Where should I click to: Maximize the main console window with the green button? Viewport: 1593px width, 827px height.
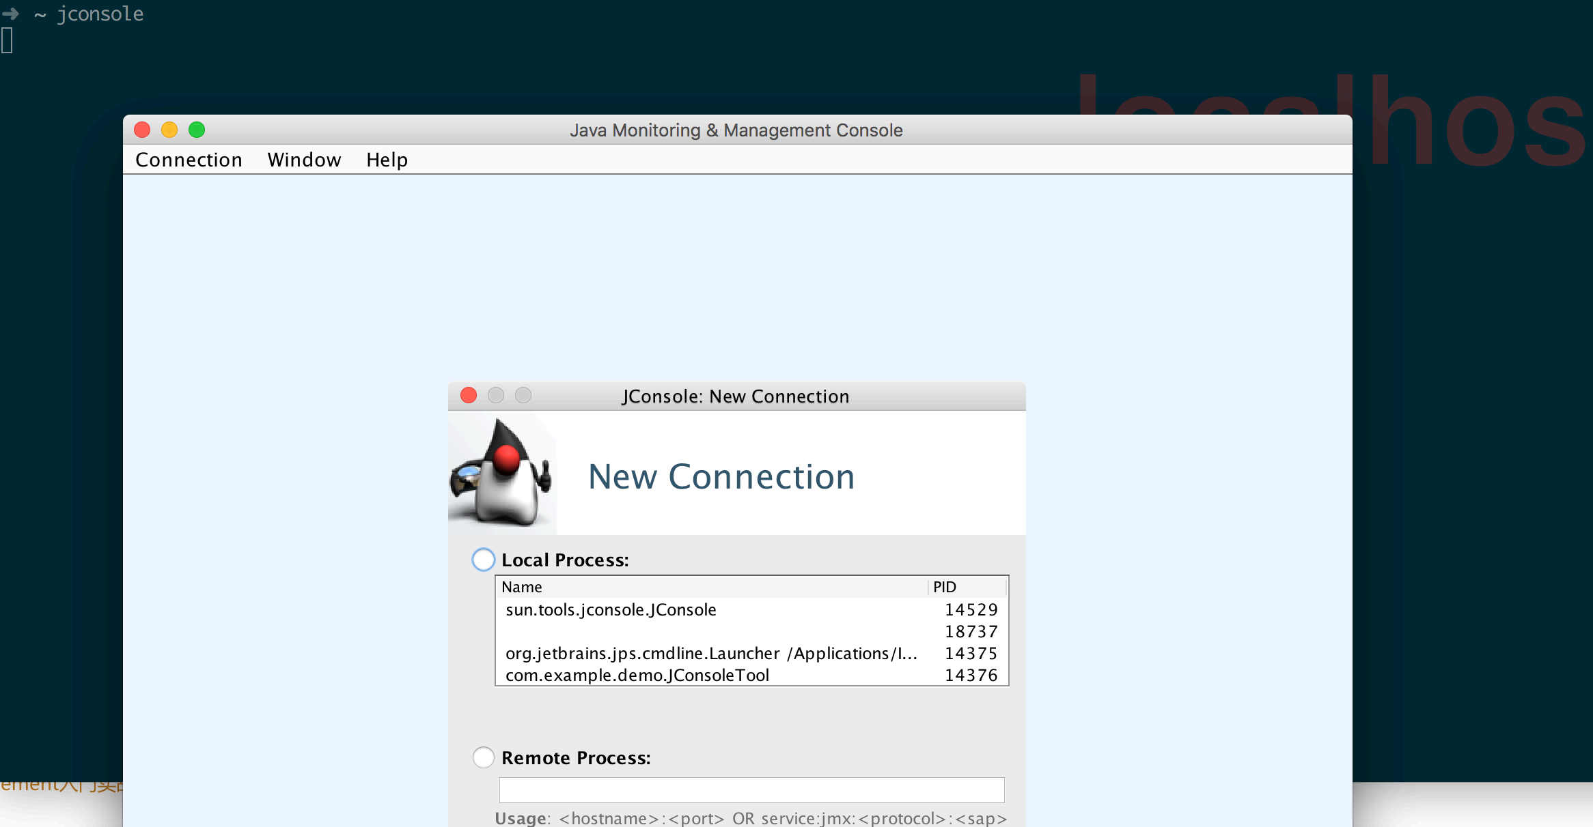(x=197, y=130)
